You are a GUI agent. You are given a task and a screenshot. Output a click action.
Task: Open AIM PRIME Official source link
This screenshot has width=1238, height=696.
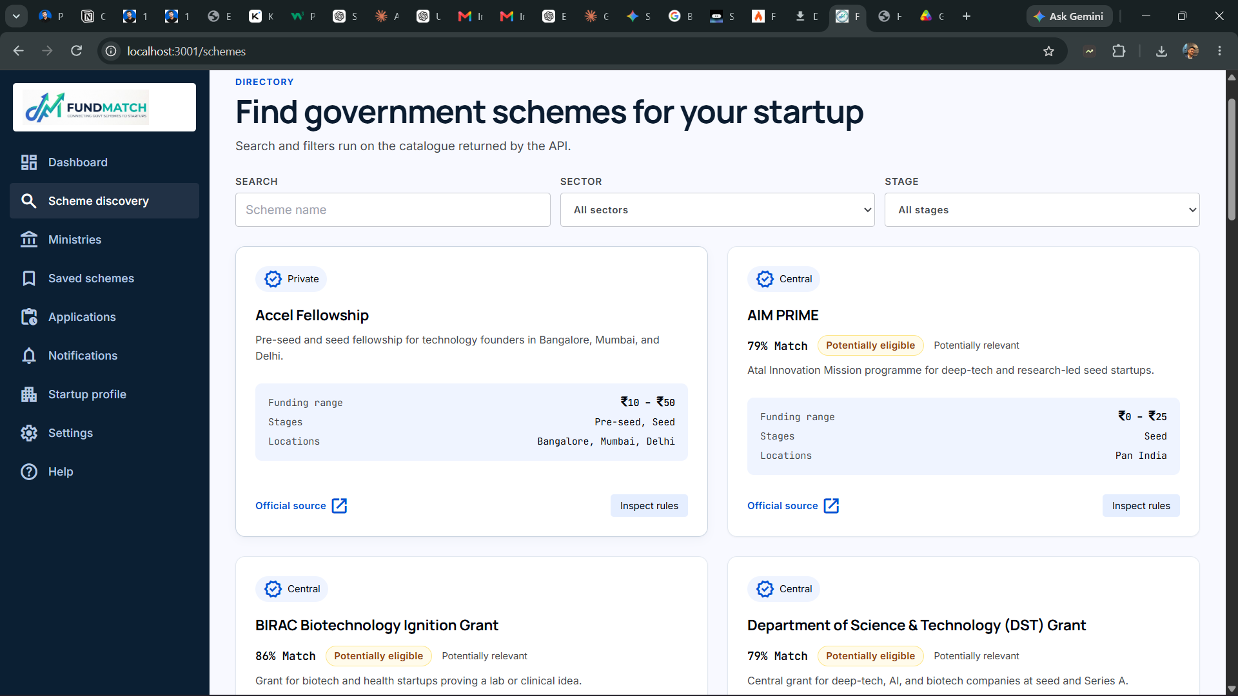point(793,506)
